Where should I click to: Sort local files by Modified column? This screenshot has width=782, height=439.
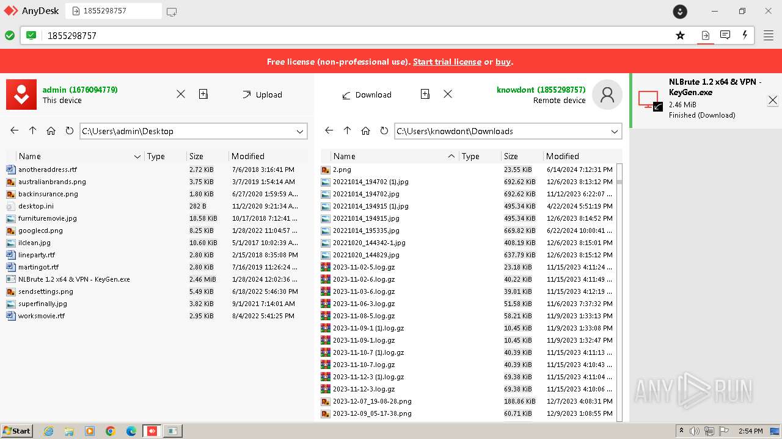(248, 156)
